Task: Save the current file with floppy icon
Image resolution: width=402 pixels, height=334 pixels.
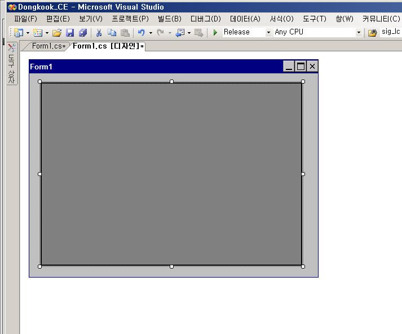Action: pyautogui.click(x=70, y=33)
